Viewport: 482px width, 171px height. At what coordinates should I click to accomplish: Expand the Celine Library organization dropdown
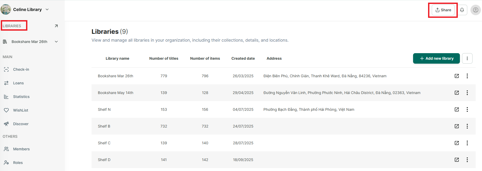click(47, 9)
